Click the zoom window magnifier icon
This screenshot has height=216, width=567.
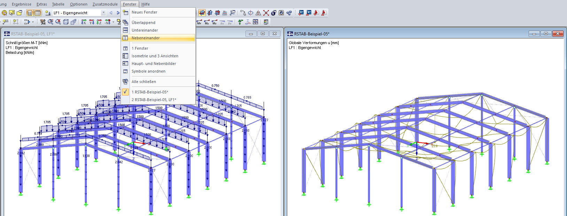point(51,22)
